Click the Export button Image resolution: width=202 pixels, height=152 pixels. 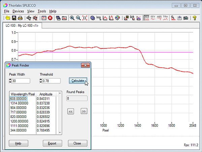52,143
